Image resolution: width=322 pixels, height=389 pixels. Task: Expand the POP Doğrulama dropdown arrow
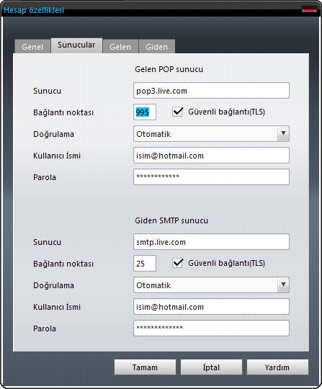click(x=283, y=134)
